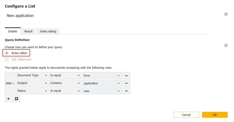Add a new rule with plus icon
The width and height of the screenshot is (234, 122).
click(8, 99)
